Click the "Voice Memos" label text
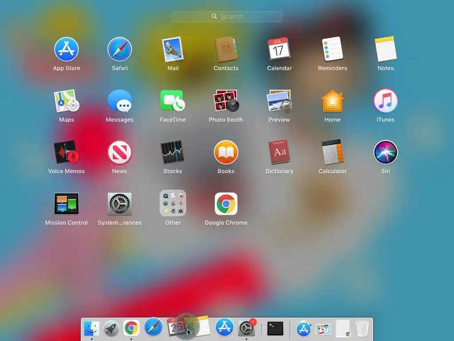The width and height of the screenshot is (454, 341). tap(67, 171)
